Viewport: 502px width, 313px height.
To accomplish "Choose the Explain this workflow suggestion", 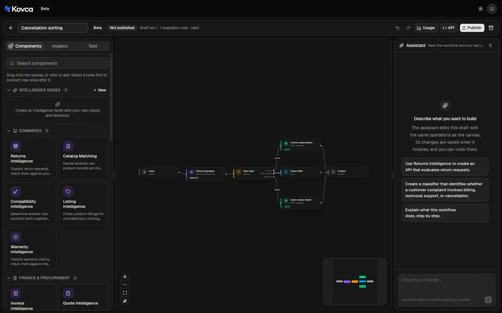I will click(445, 213).
